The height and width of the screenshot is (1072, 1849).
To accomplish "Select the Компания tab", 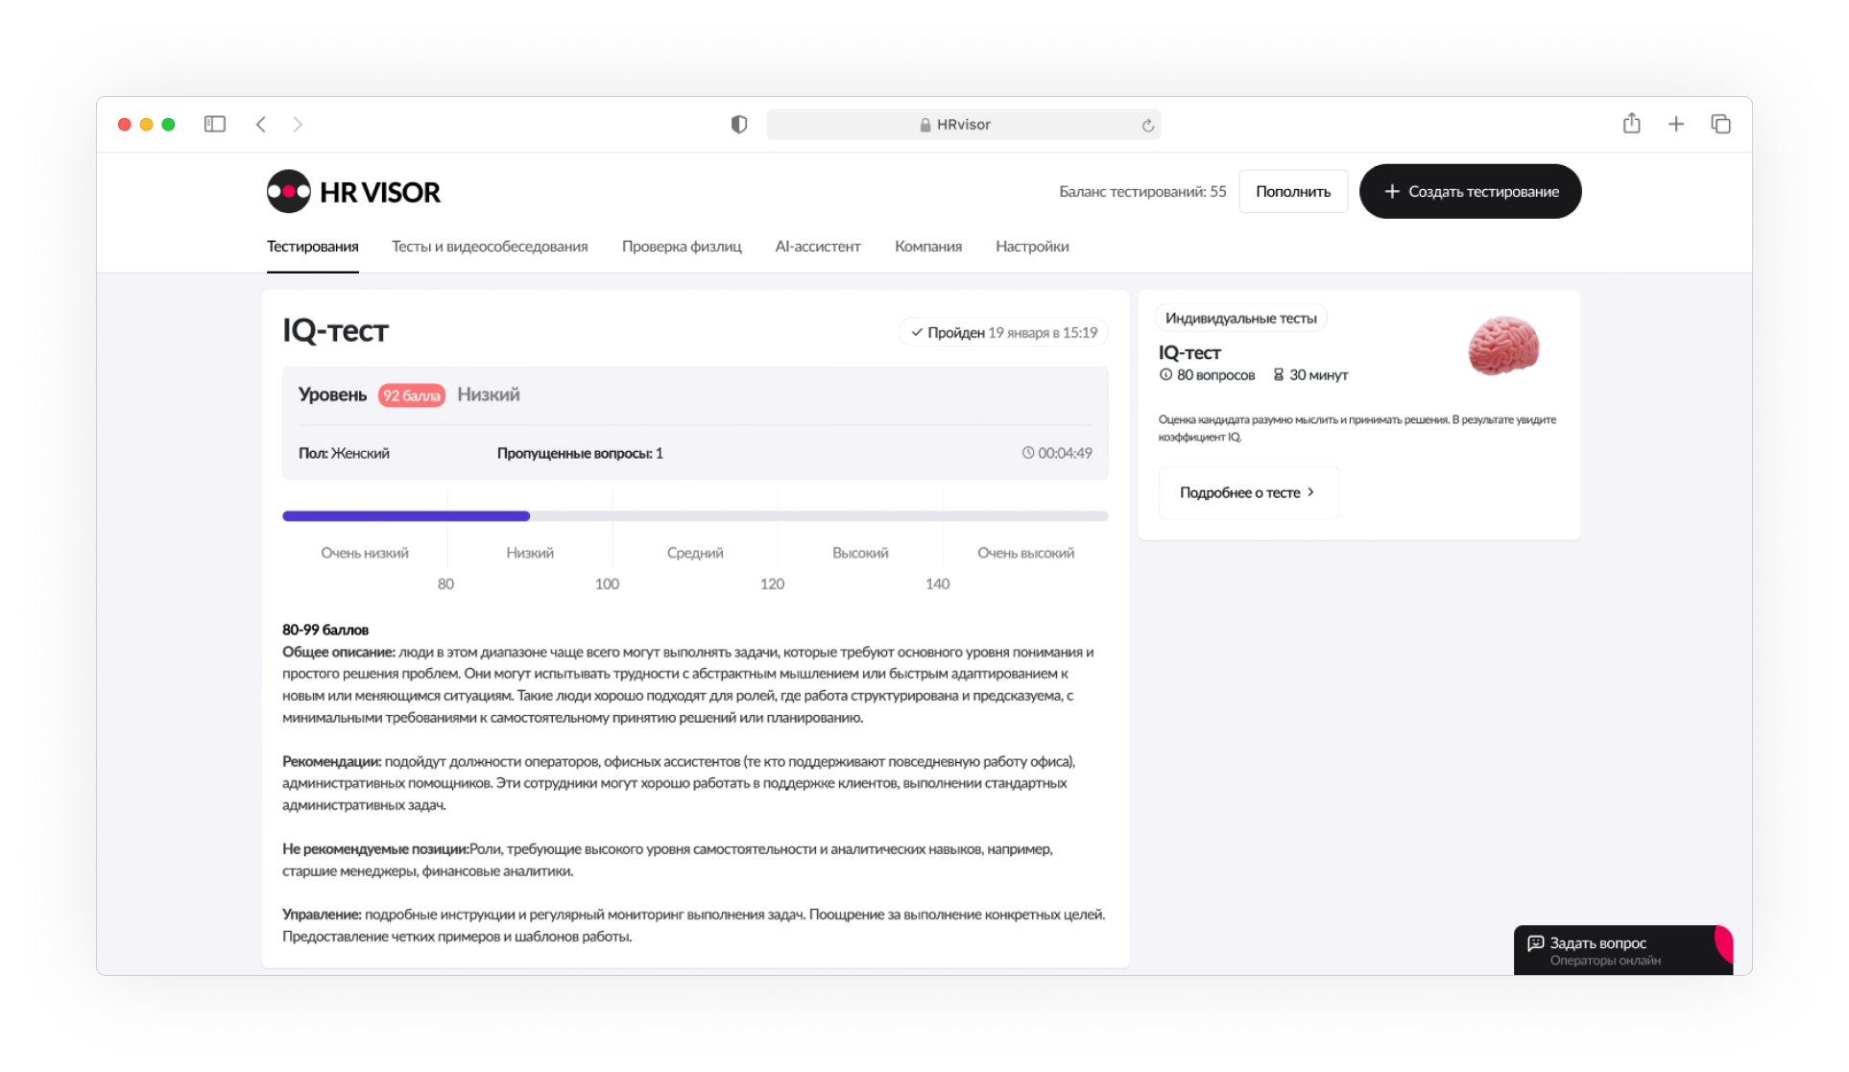I will (x=928, y=247).
